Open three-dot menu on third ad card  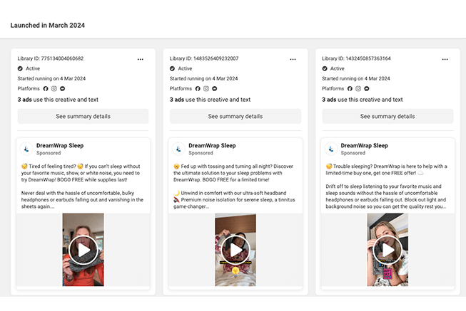pyautogui.click(x=445, y=59)
